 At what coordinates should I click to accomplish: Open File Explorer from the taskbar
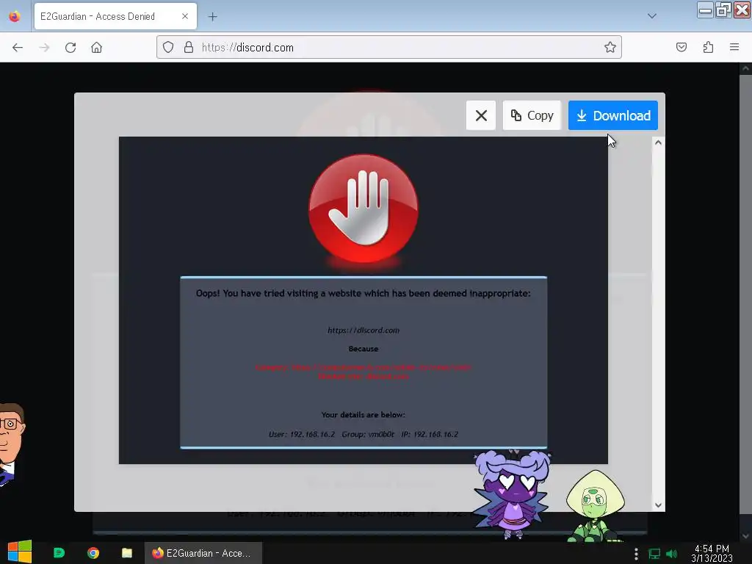(x=126, y=553)
